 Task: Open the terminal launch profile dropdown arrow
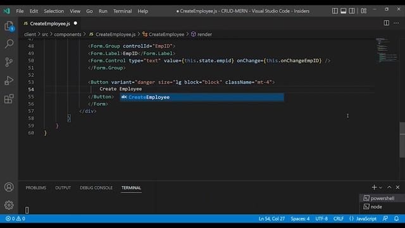pyautogui.click(x=380, y=187)
